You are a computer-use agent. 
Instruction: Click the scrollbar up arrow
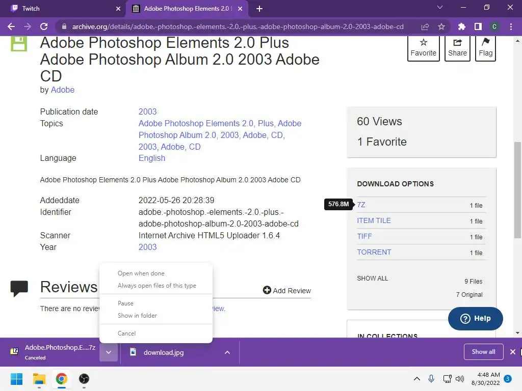point(517,41)
